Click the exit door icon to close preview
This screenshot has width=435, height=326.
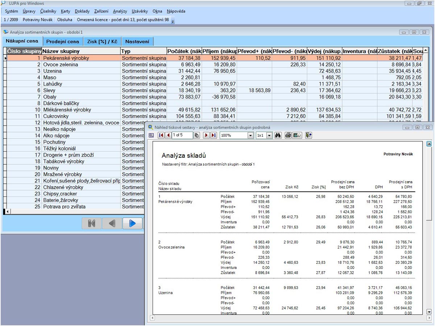[308, 135]
